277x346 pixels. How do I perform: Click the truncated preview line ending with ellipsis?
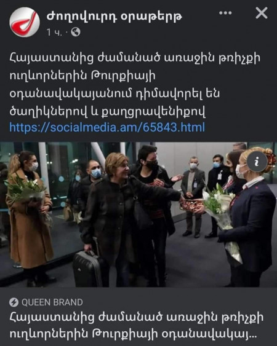pos(134,334)
